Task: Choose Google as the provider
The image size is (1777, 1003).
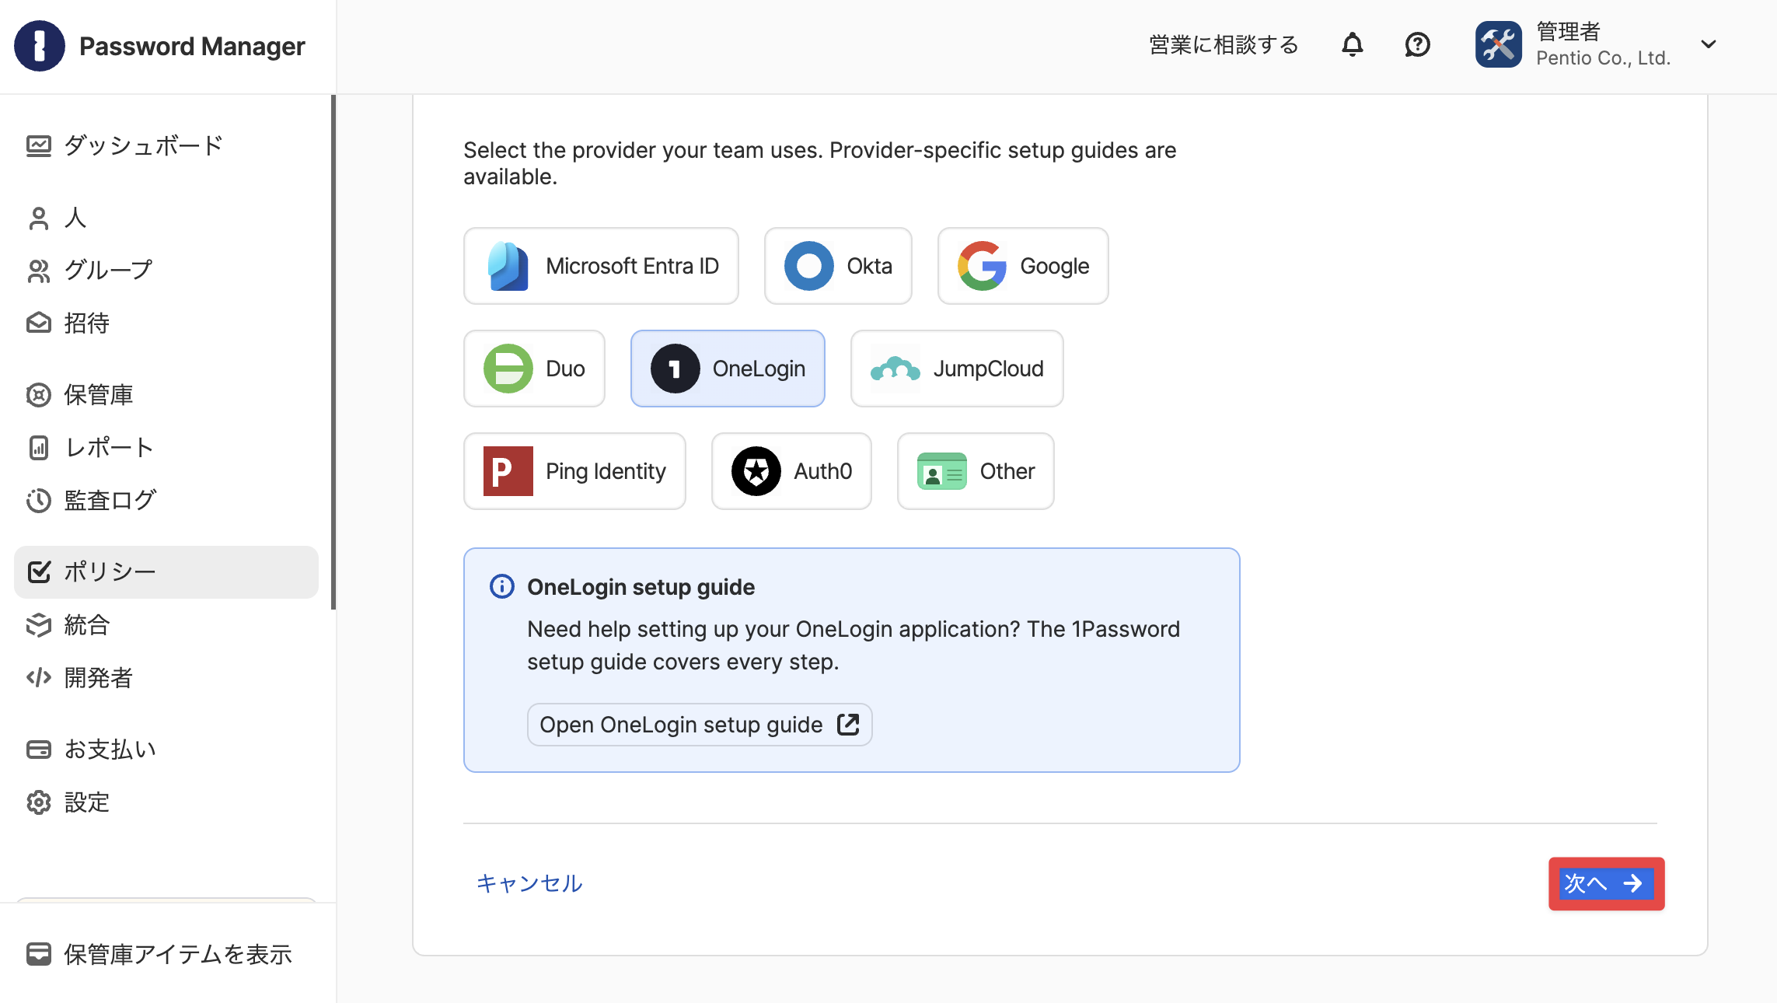Action: click(x=1023, y=266)
